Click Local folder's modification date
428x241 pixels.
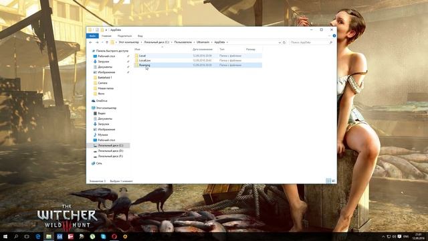(202, 56)
